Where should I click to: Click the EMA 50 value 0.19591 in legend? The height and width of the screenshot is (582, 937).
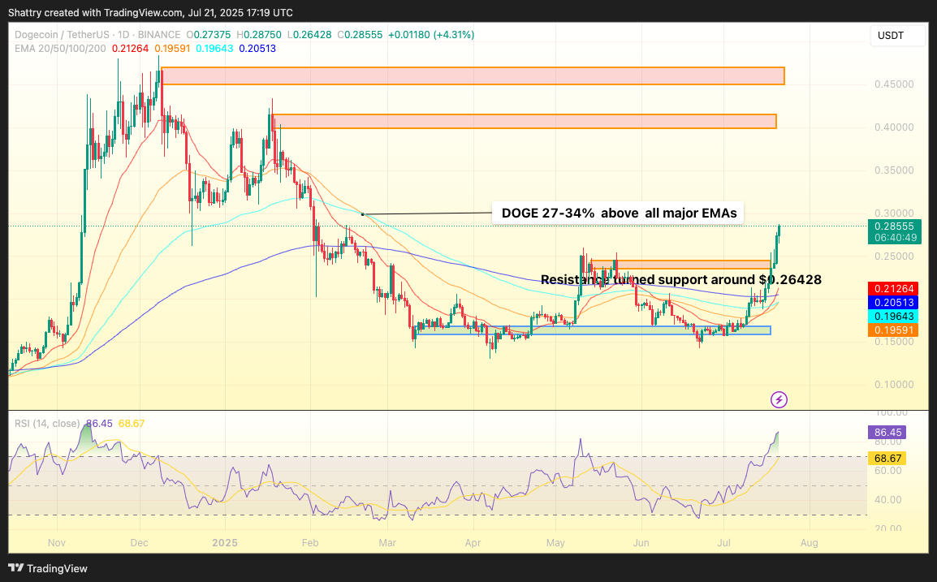pyautogui.click(x=172, y=49)
